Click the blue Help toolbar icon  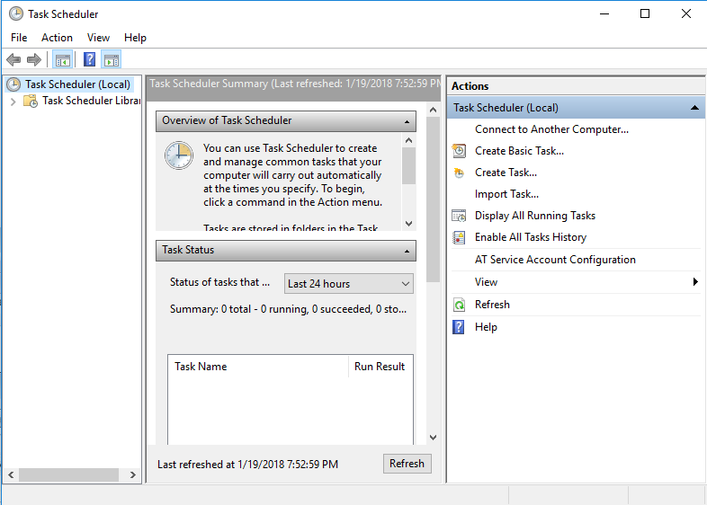point(89,60)
